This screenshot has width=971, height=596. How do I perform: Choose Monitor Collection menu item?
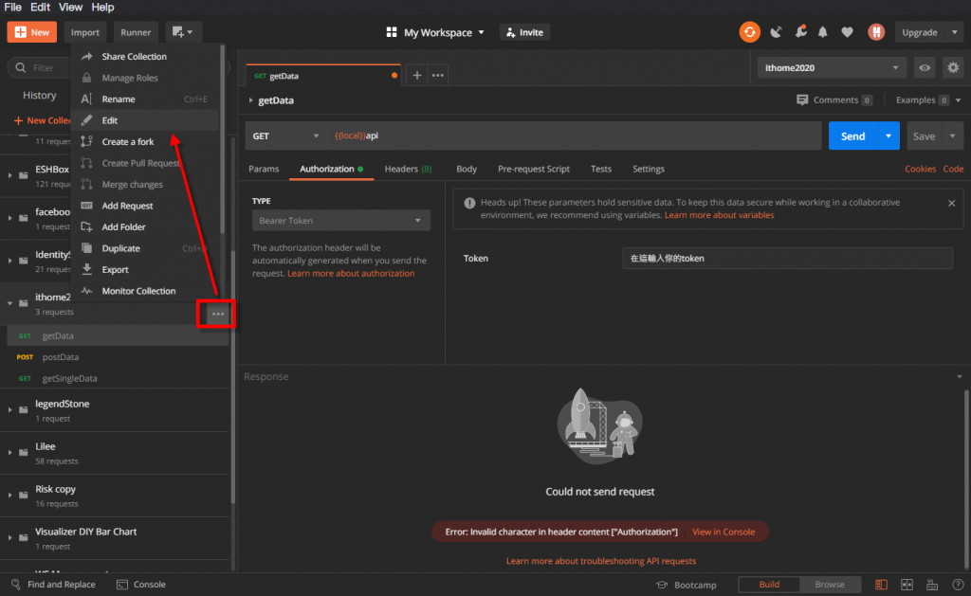click(x=145, y=291)
